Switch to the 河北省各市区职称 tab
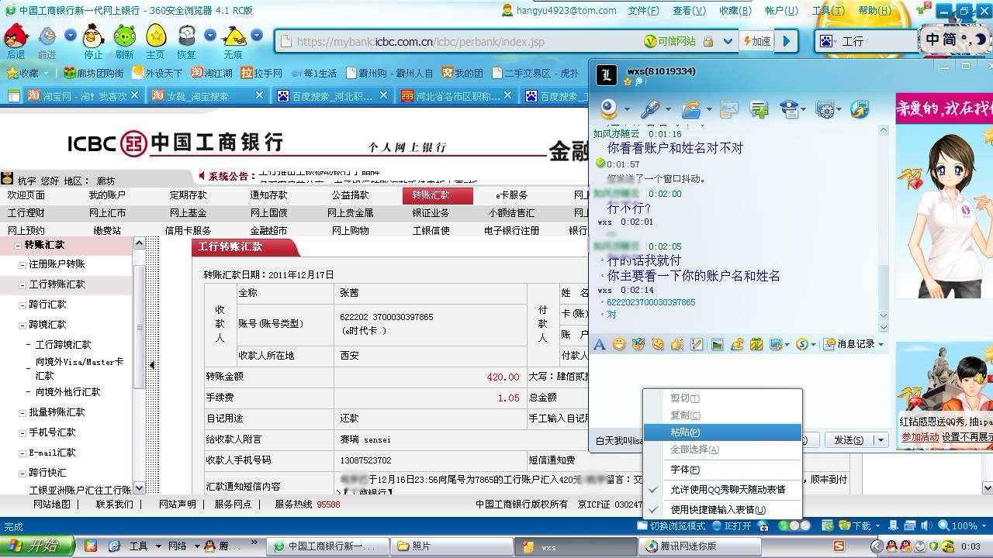This screenshot has width=993, height=558. [x=458, y=96]
